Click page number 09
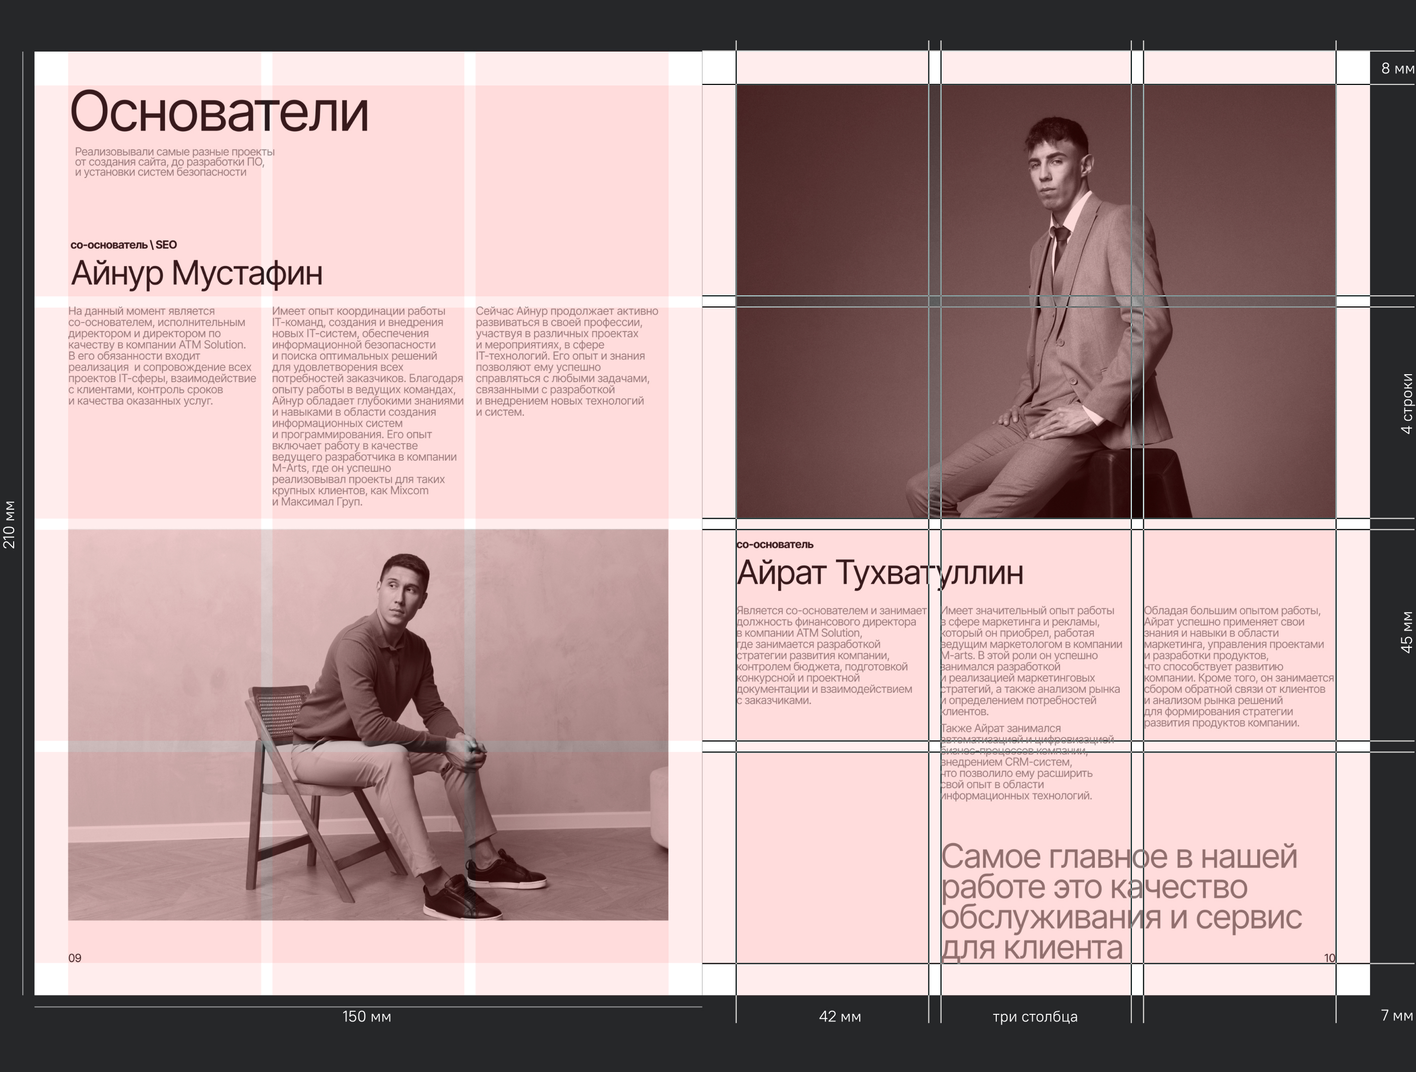The width and height of the screenshot is (1416, 1072). [x=75, y=958]
